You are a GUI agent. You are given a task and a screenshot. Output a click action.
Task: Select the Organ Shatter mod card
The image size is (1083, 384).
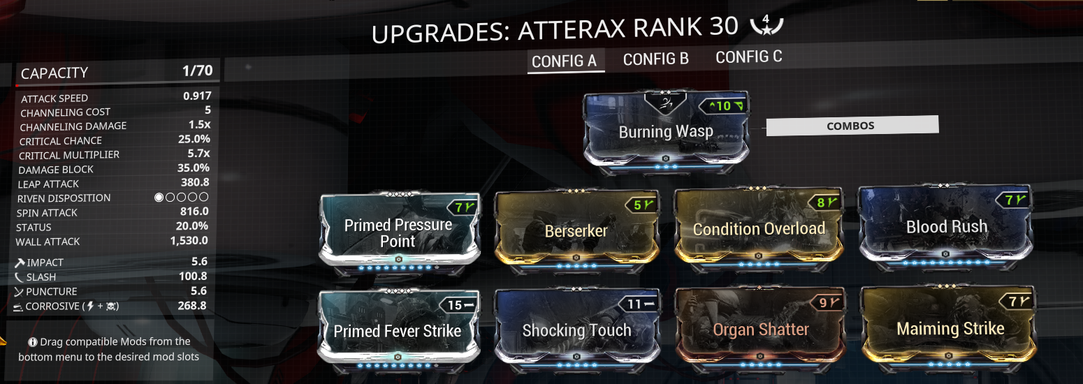[x=762, y=329]
